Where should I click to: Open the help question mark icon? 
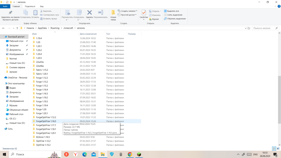click(x=279, y=6)
